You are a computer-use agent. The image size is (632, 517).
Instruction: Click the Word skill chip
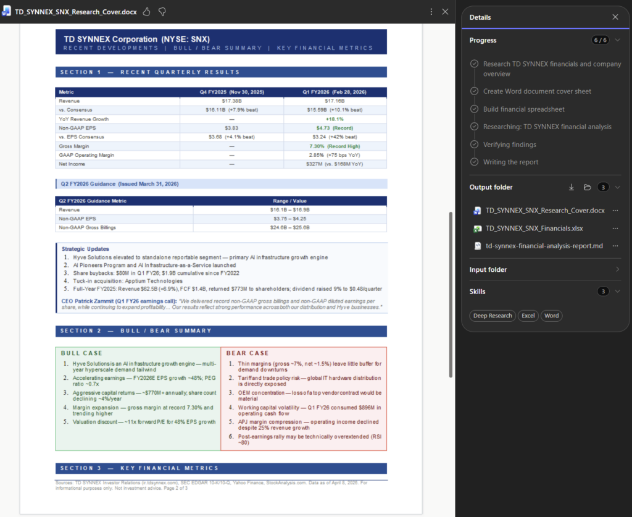(551, 316)
